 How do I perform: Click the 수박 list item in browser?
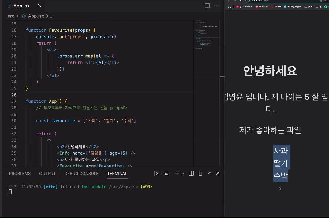point(281,176)
